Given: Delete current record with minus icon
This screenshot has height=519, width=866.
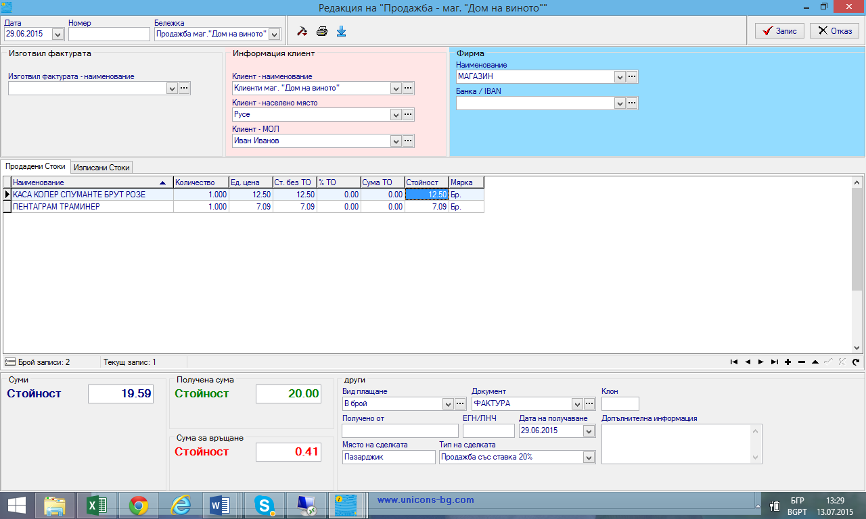Looking at the screenshot, I should 802,362.
